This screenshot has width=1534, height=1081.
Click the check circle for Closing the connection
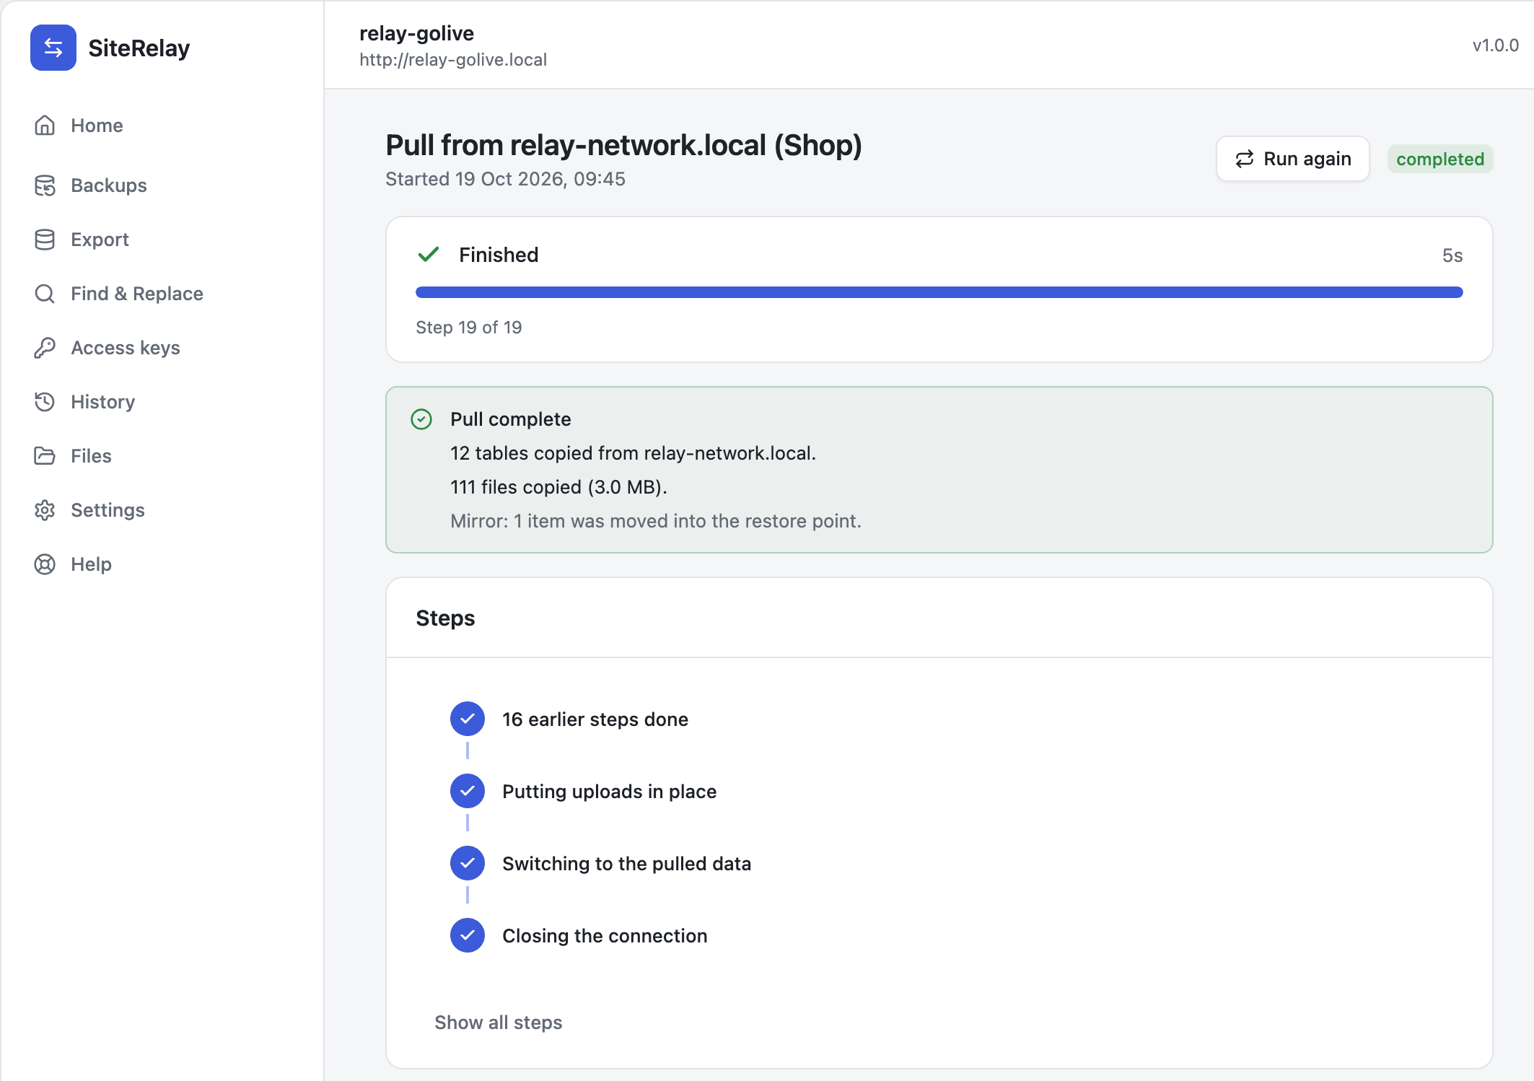468,935
